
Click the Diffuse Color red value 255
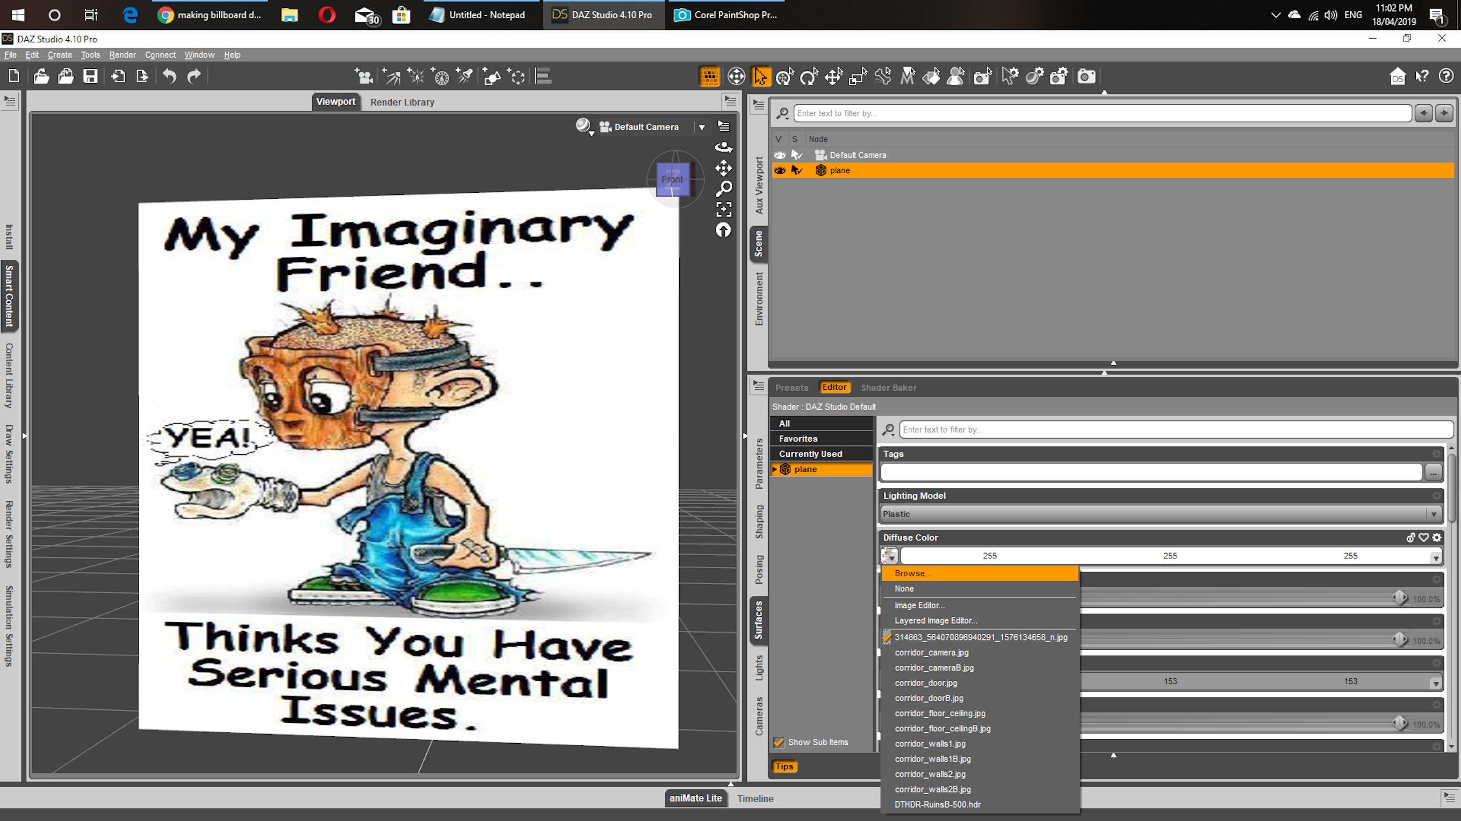990,556
